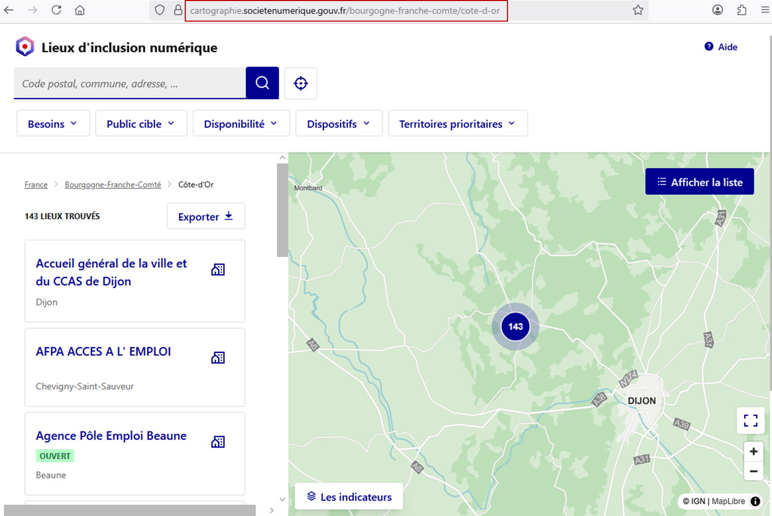Viewport: 772px width, 516px height.
Task: Export the 143 places found
Action: coord(205,216)
